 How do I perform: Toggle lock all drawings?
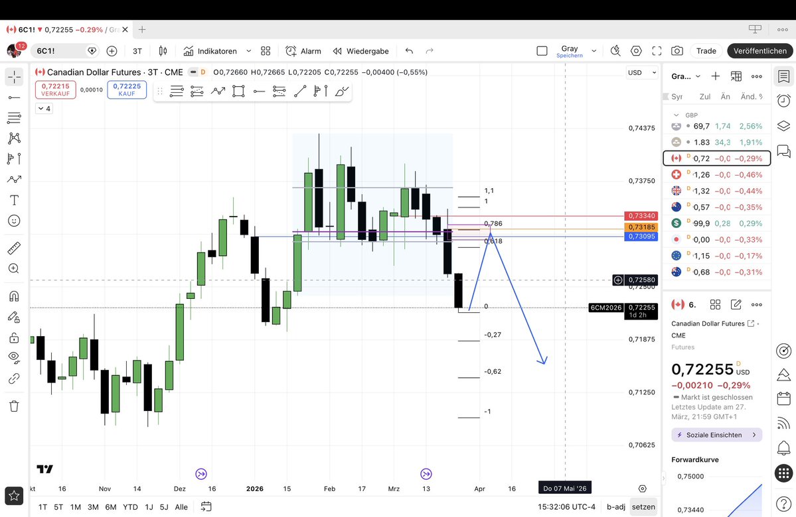(x=14, y=337)
